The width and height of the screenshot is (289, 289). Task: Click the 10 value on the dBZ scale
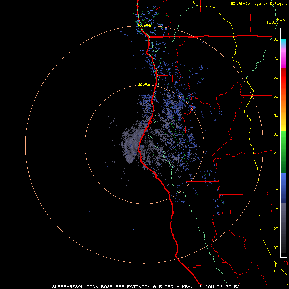(x=276, y=172)
